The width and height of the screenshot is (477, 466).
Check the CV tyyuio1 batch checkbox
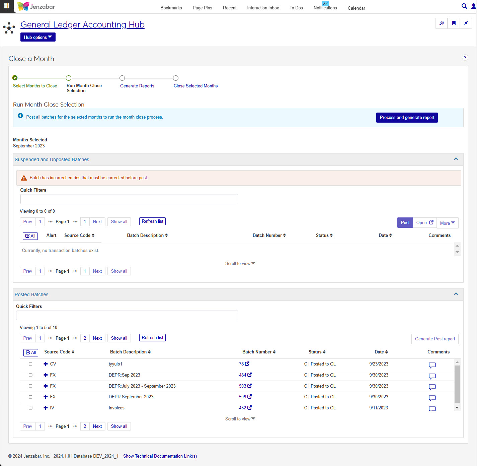pyautogui.click(x=30, y=364)
